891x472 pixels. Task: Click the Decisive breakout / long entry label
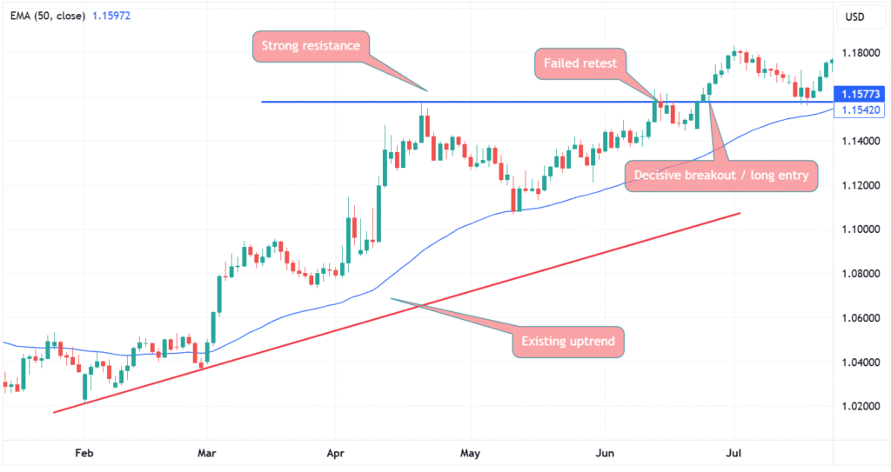coord(721,175)
